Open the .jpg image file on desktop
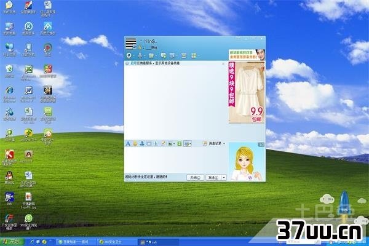Image resolution: width=369 pixels, height=246 pixels. tap(28, 200)
